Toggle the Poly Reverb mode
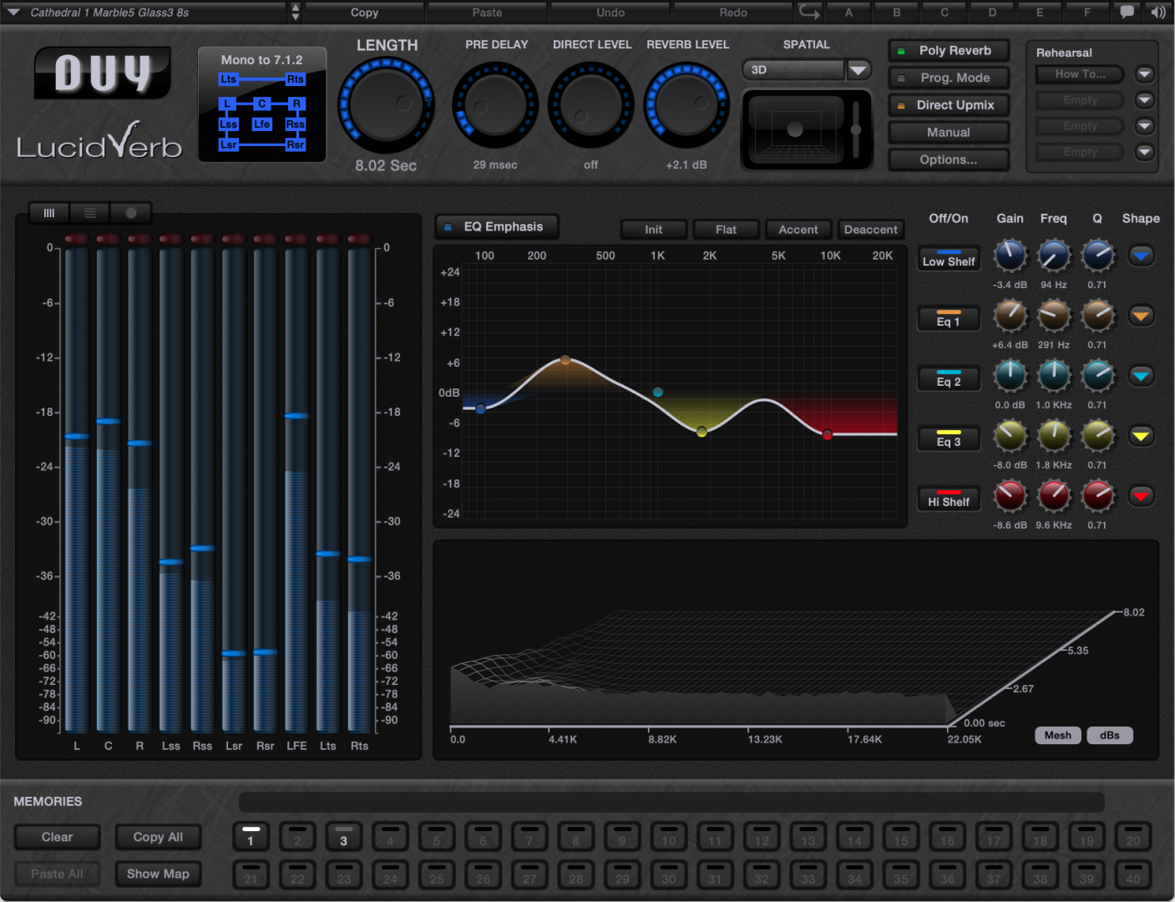 pos(948,51)
